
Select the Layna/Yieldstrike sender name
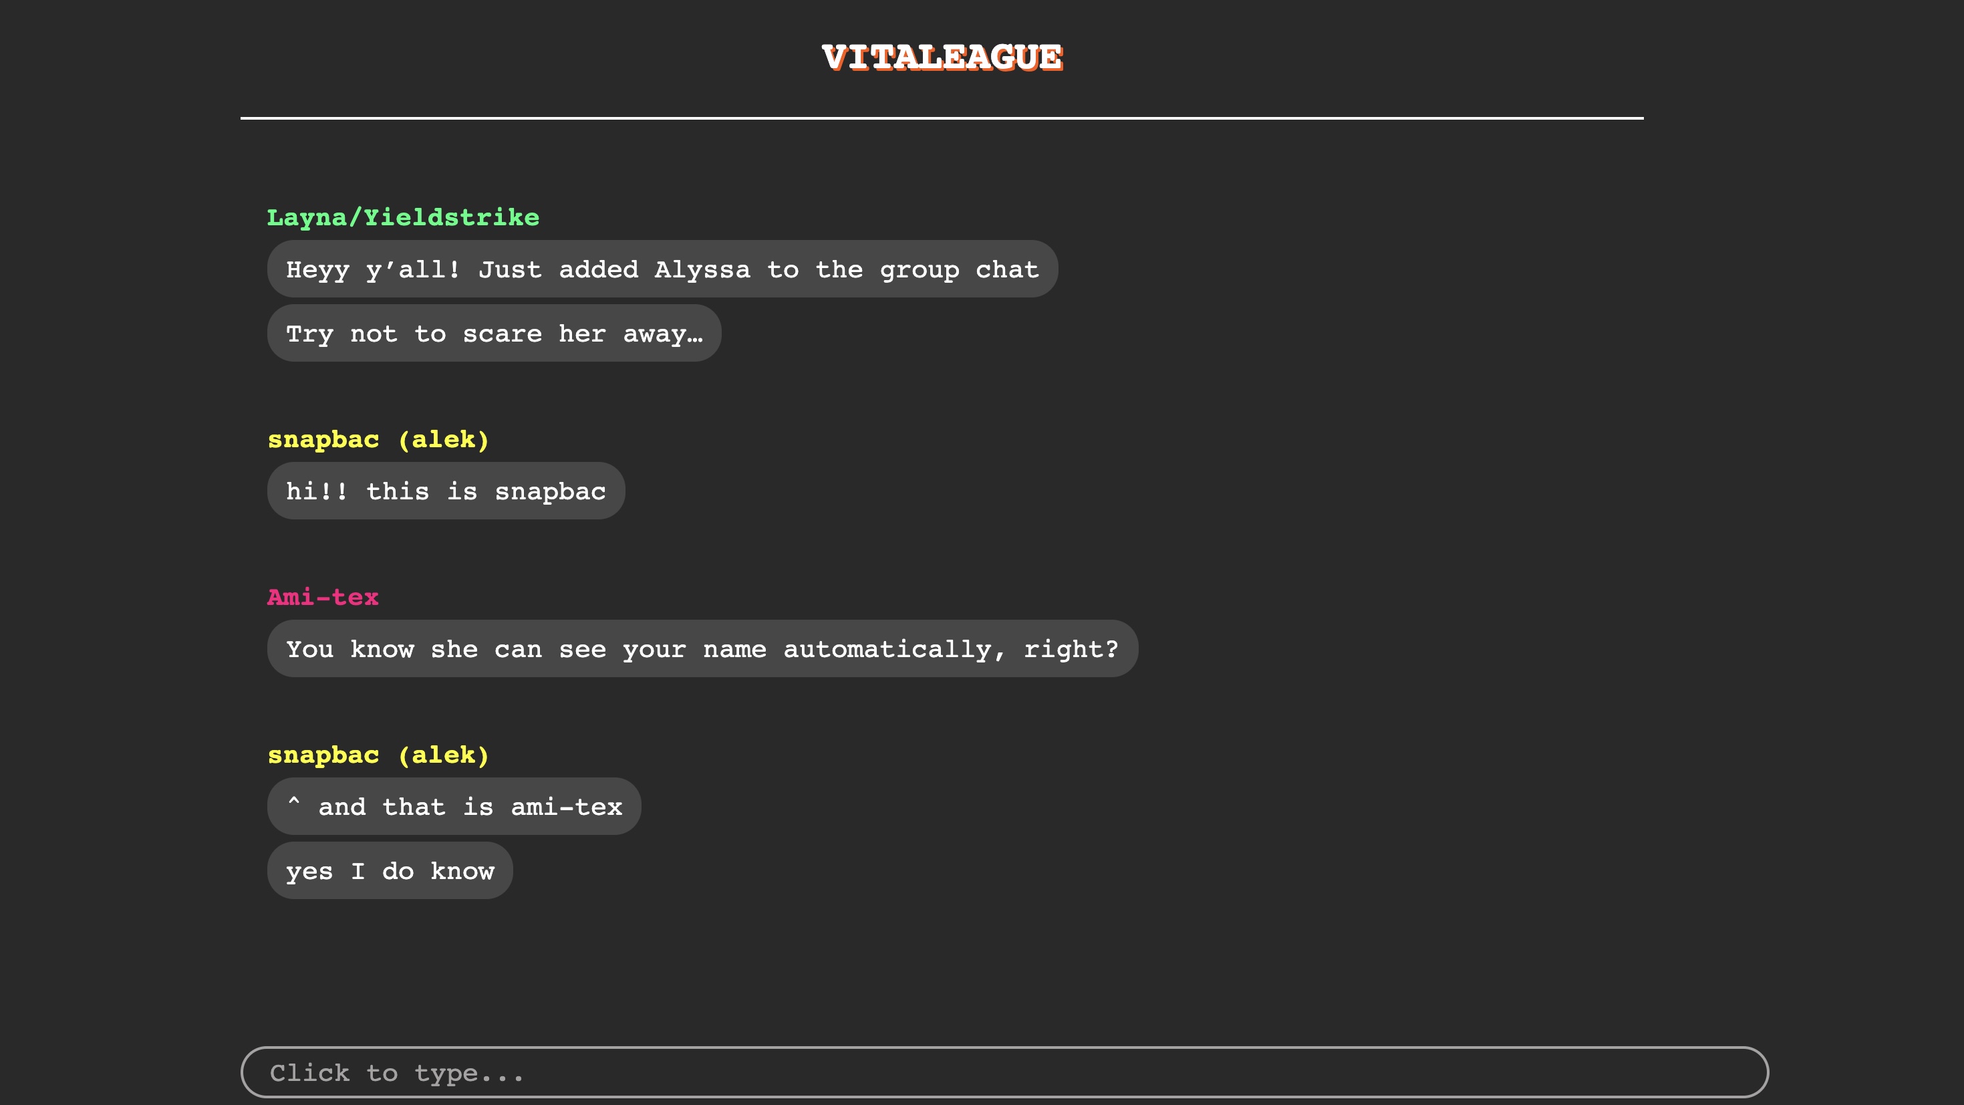pos(402,217)
